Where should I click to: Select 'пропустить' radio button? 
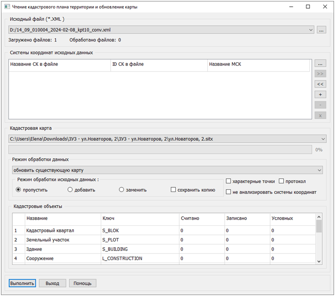click(x=19, y=190)
